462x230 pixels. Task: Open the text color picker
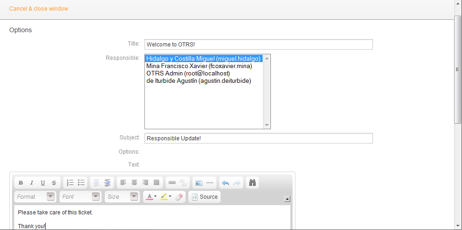coord(151,196)
